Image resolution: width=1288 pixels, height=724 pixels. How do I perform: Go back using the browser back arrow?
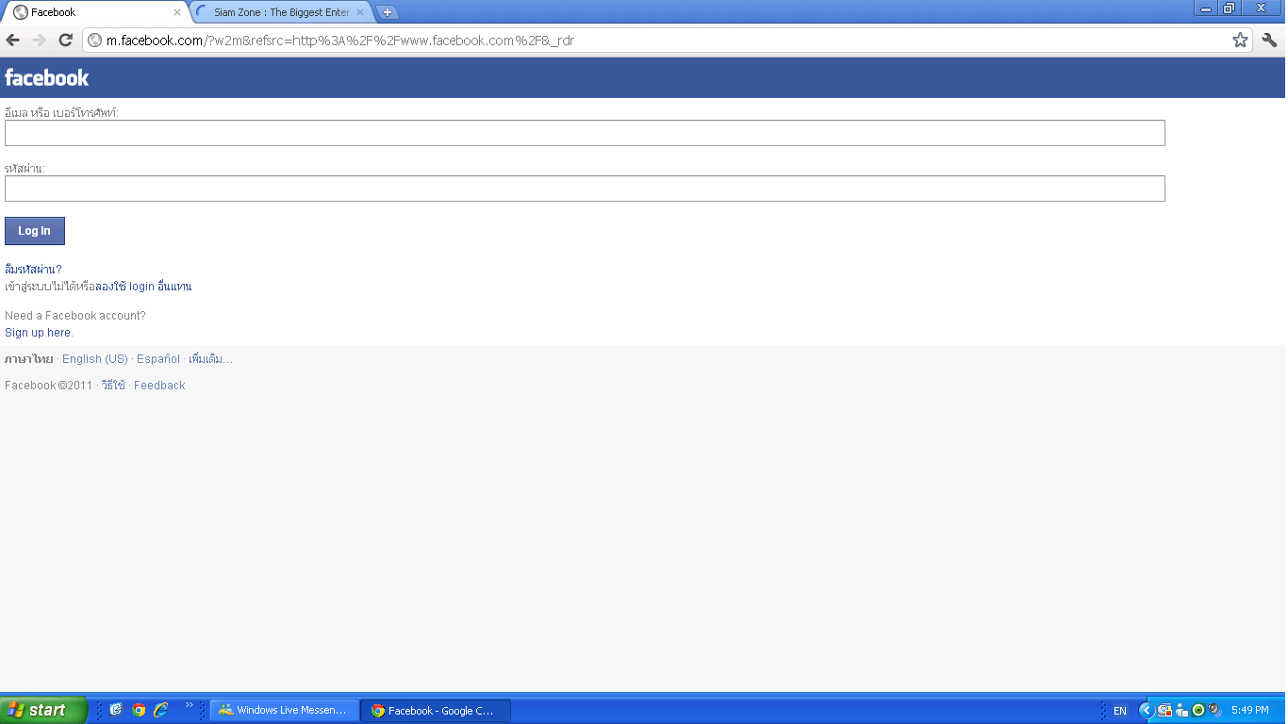tap(13, 40)
